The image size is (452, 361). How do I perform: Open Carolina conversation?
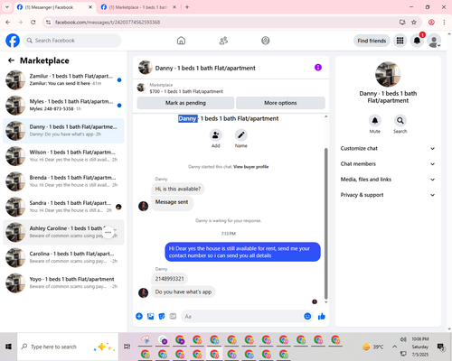(x=63, y=257)
